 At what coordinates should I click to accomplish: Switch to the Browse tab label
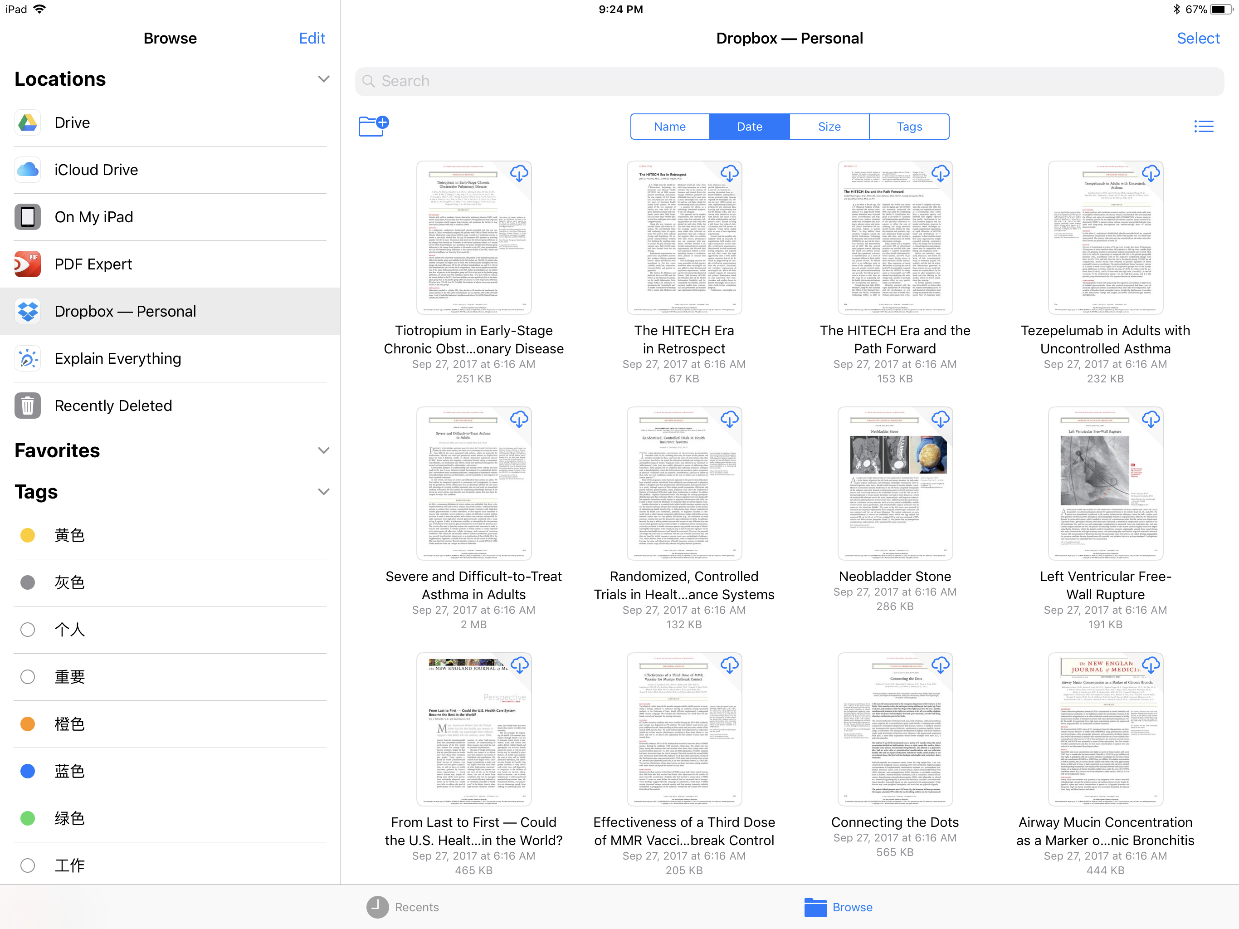[852, 907]
